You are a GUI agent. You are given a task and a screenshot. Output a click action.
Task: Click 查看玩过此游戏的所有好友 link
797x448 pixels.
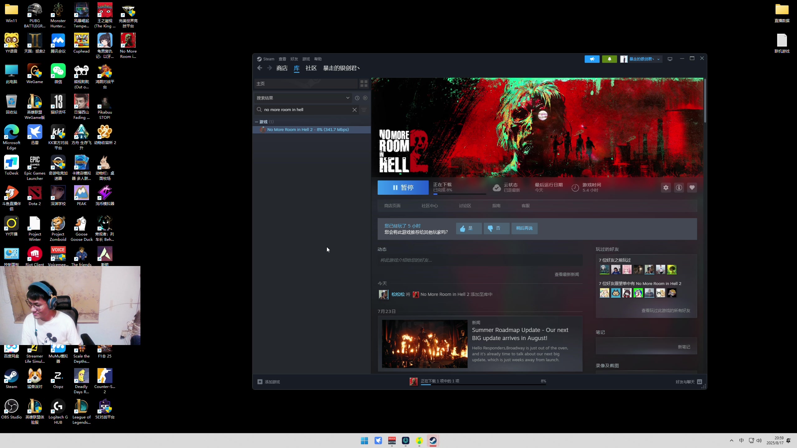coord(666,310)
